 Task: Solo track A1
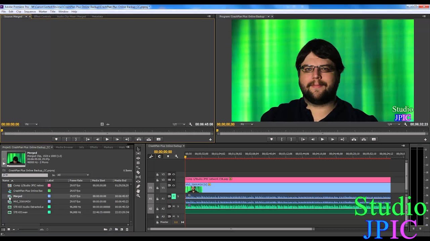click(x=178, y=196)
